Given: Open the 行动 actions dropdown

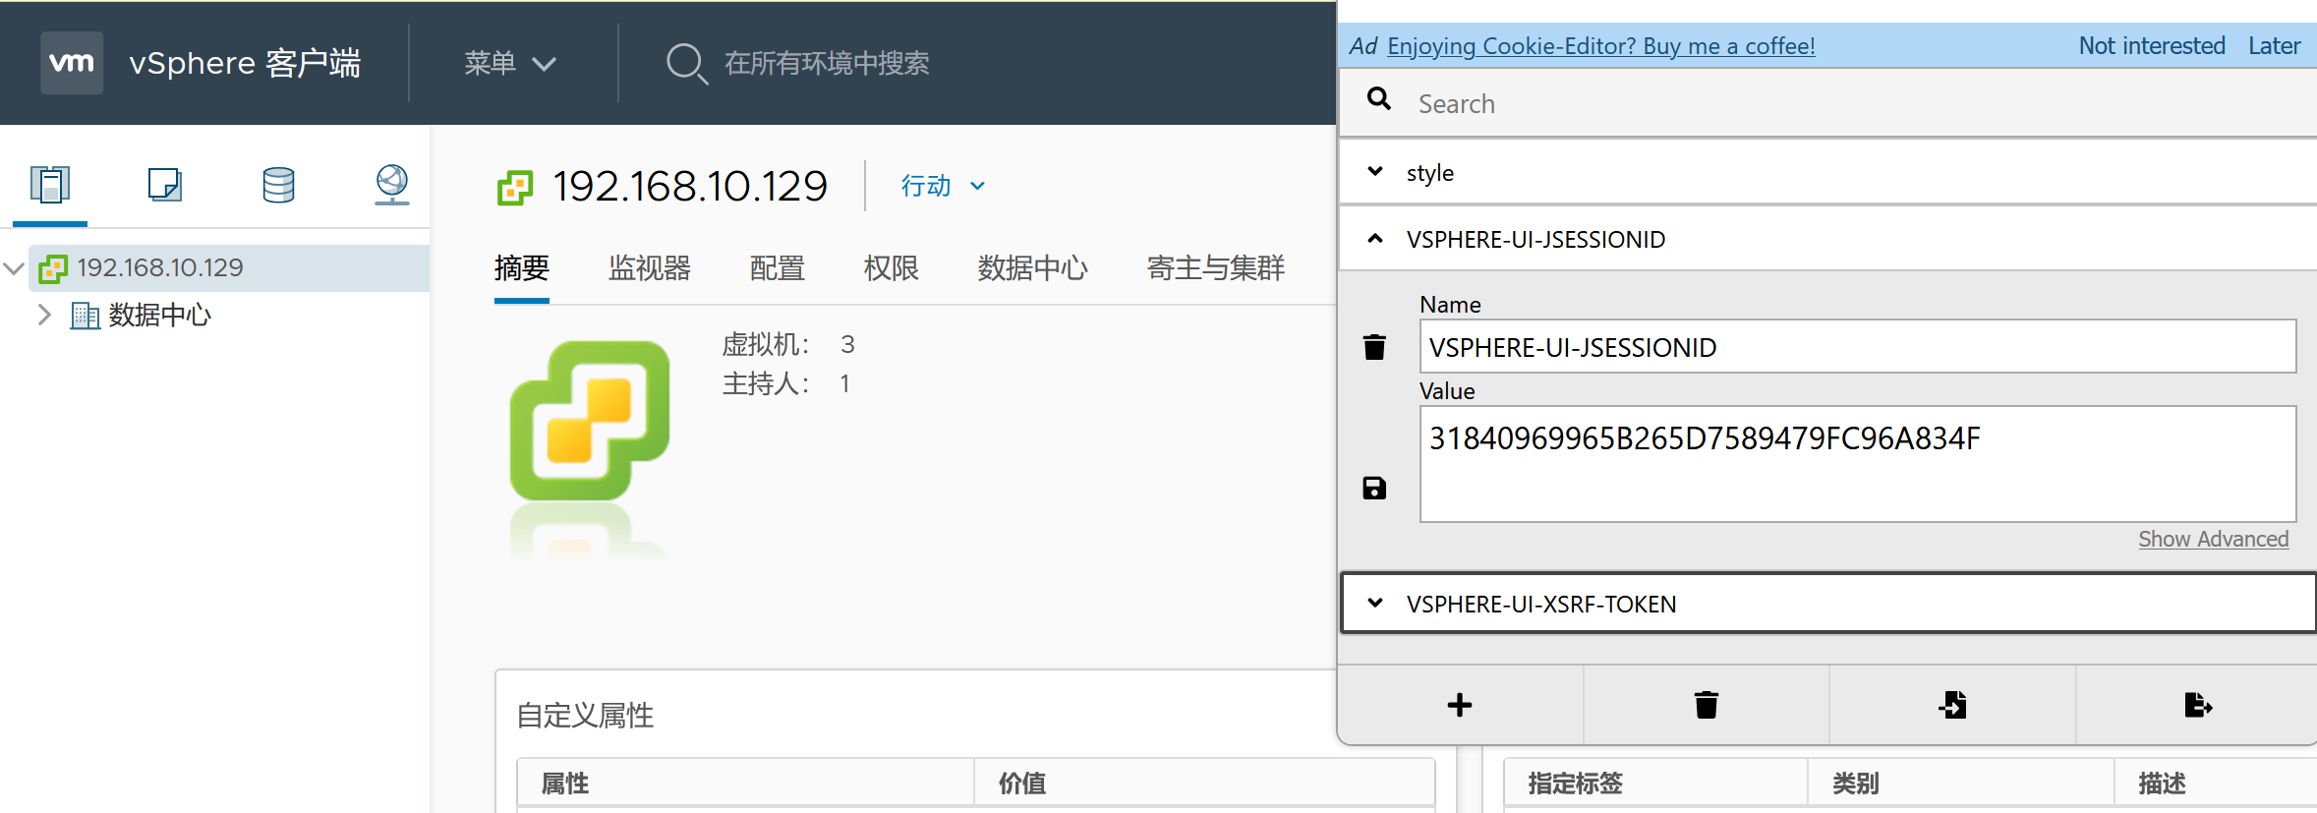Looking at the screenshot, I should (942, 186).
